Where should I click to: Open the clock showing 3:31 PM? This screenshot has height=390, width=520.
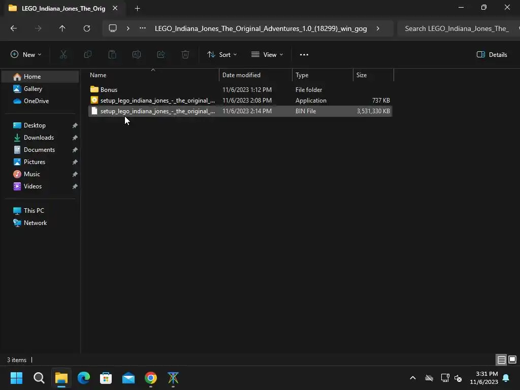coord(484,378)
